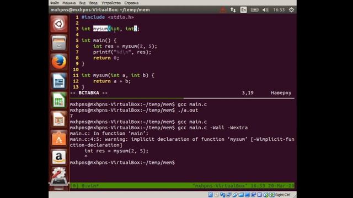Click the return 0; line
This screenshot has width=353, height=198.
tap(106, 58)
